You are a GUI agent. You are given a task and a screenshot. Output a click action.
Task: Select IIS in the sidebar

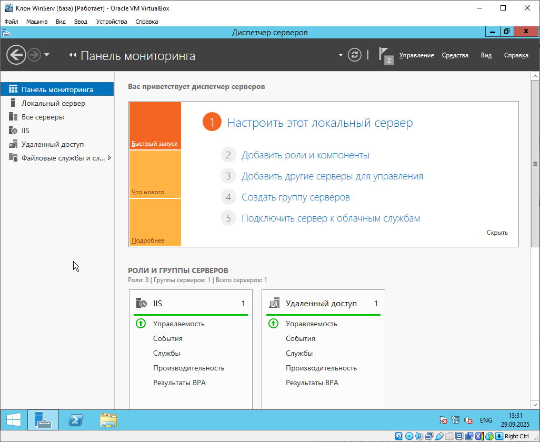pyautogui.click(x=57, y=130)
